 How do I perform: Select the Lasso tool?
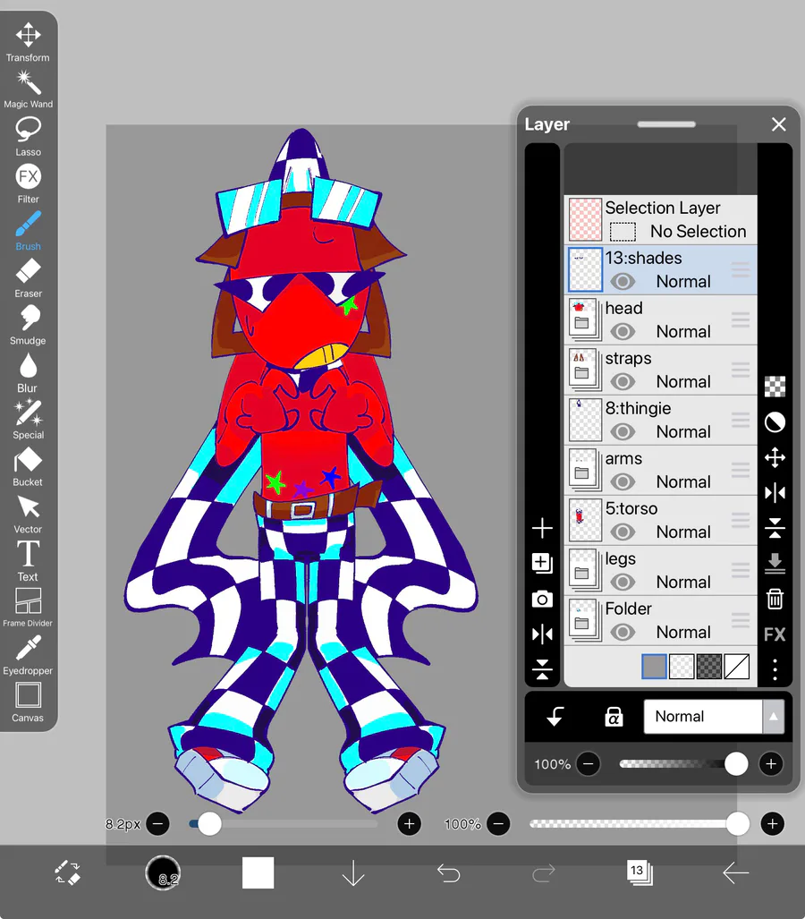(28, 137)
